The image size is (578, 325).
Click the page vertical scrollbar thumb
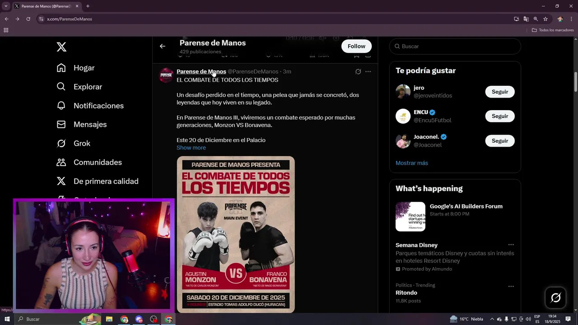(x=575, y=81)
